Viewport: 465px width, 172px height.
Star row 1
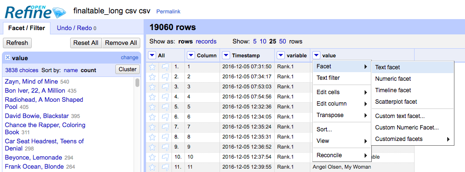tap(152, 67)
